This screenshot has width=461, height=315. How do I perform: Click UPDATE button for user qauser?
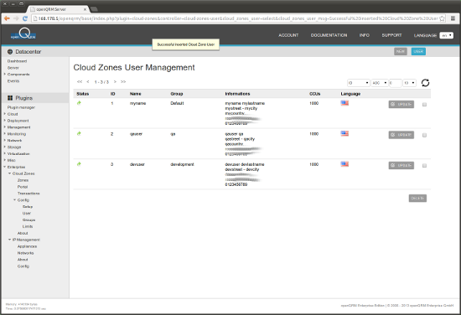[401, 135]
